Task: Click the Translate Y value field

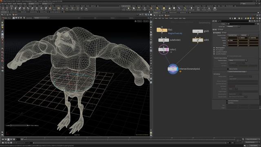Action: [x=243, y=38]
